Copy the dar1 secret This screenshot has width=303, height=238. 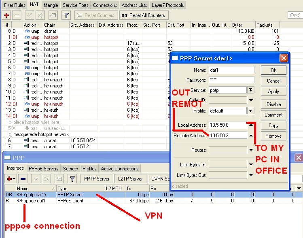(273, 125)
